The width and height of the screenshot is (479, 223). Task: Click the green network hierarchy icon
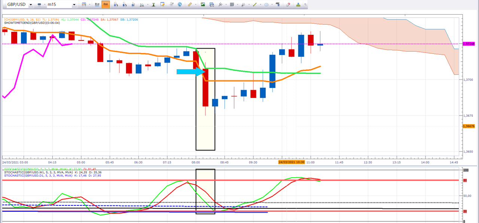[x=298, y=4]
